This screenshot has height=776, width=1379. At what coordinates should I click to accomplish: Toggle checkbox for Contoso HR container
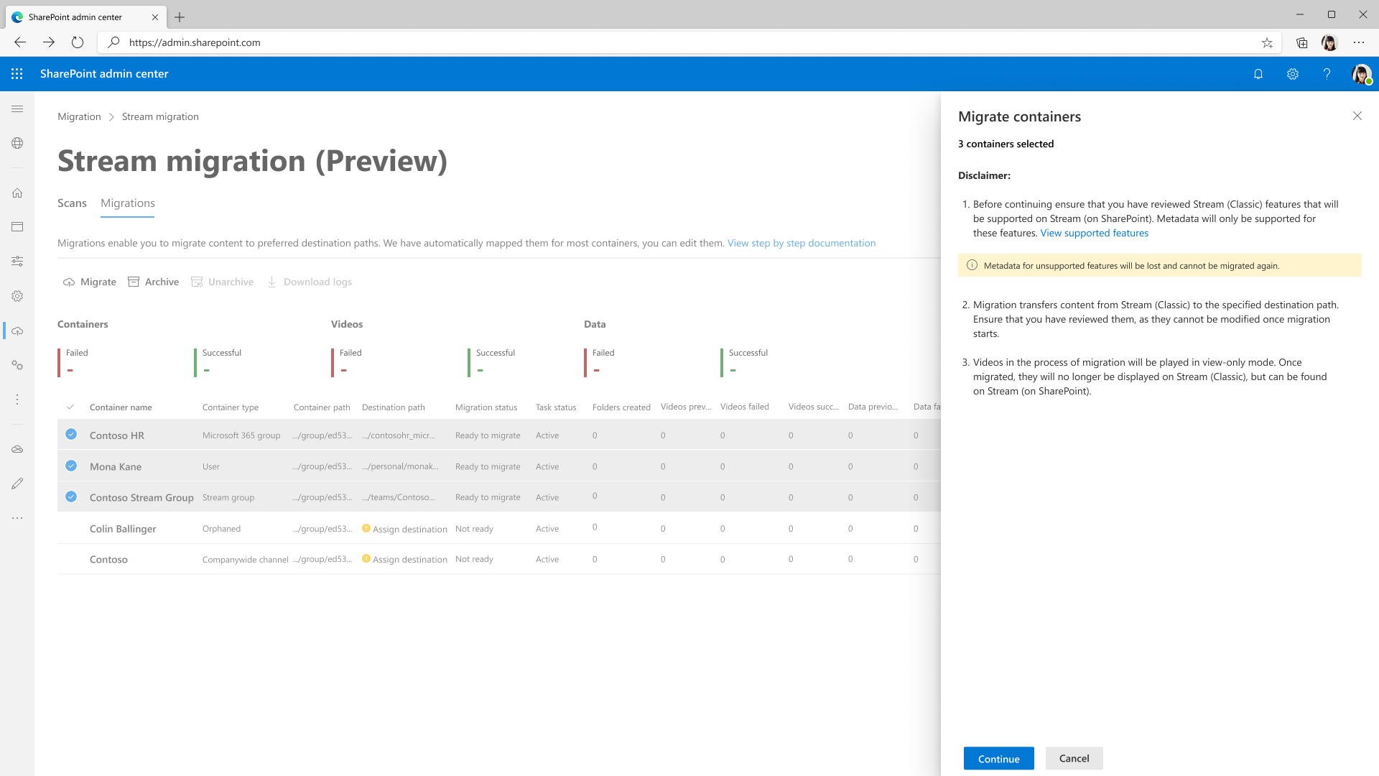(x=71, y=434)
